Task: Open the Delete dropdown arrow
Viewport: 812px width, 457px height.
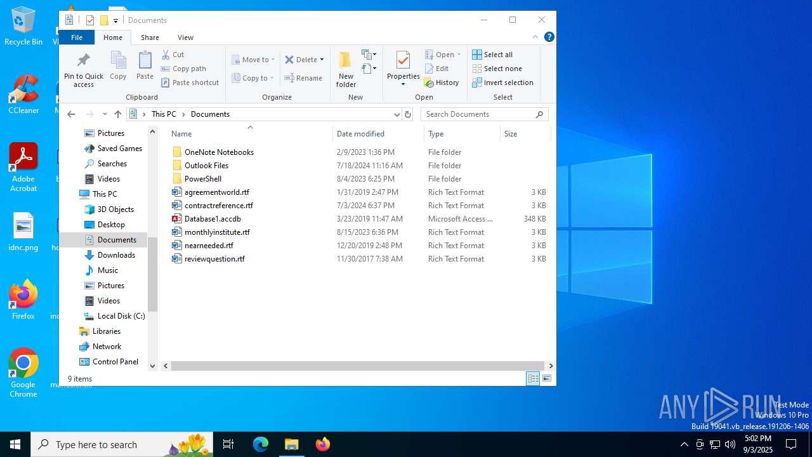Action: click(x=322, y=60)
